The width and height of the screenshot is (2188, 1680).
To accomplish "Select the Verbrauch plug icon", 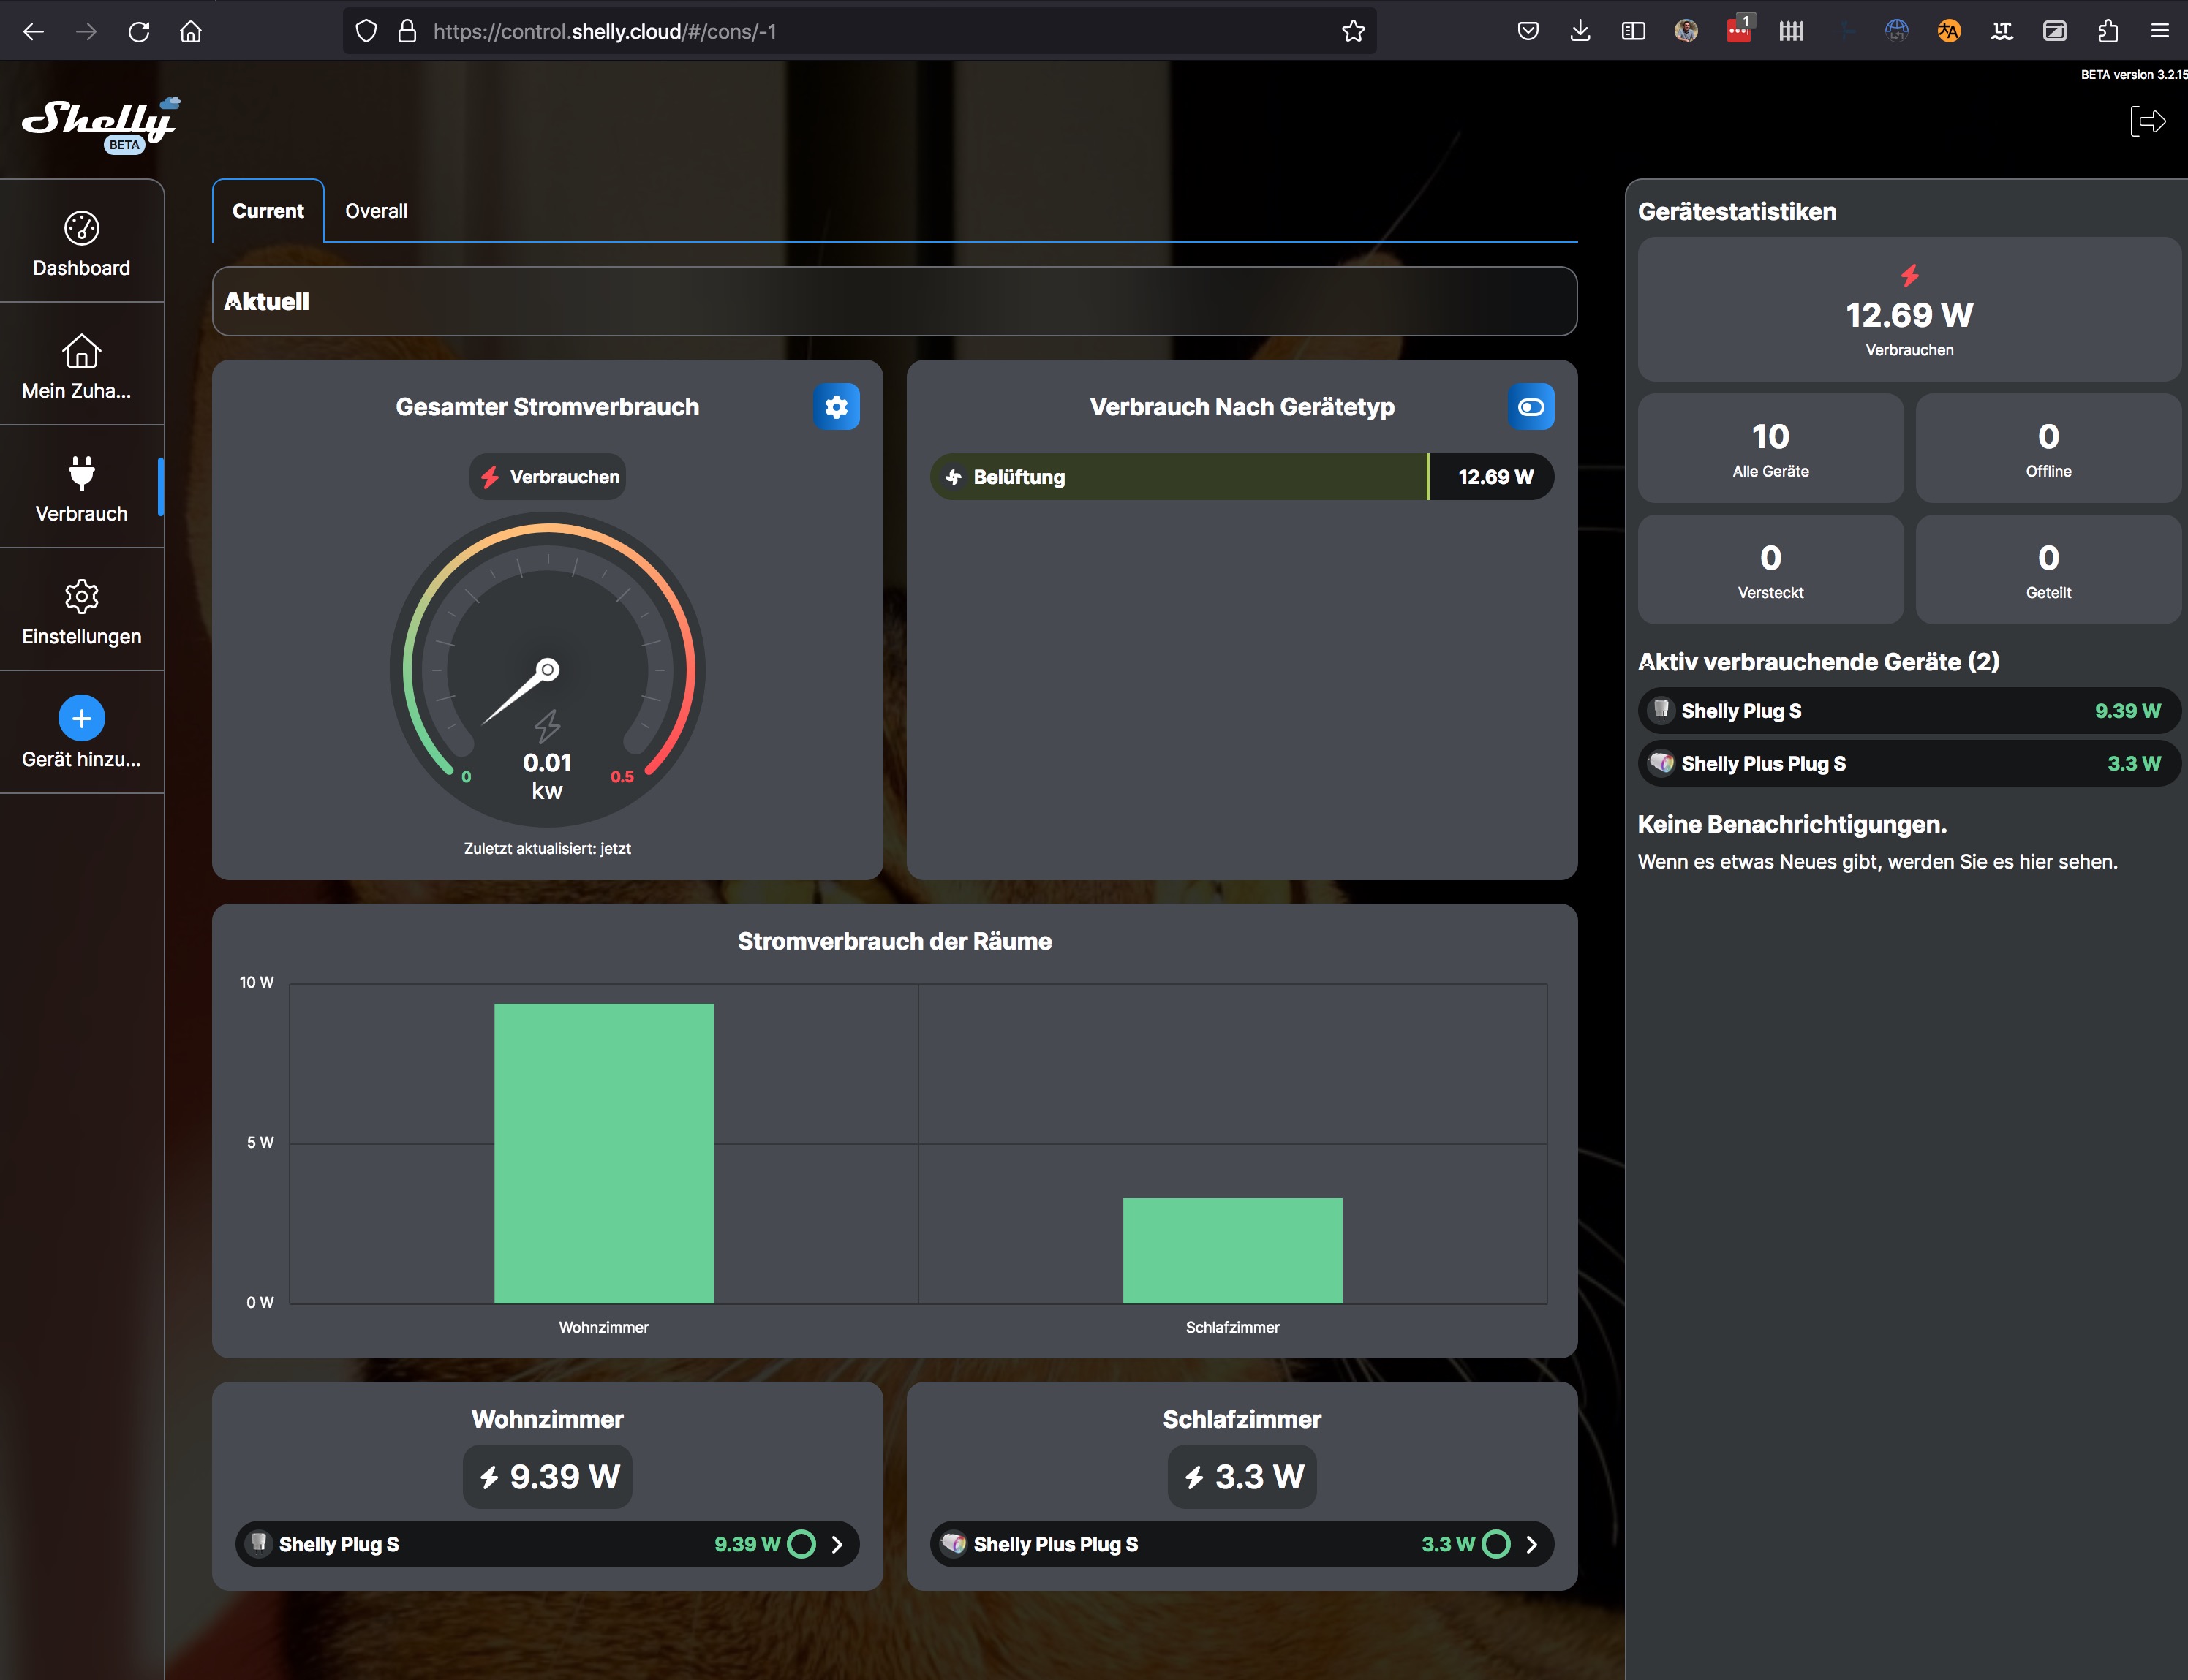I will tap(81, 474).
